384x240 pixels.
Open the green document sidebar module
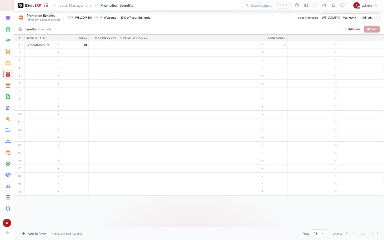coord(8,97)
